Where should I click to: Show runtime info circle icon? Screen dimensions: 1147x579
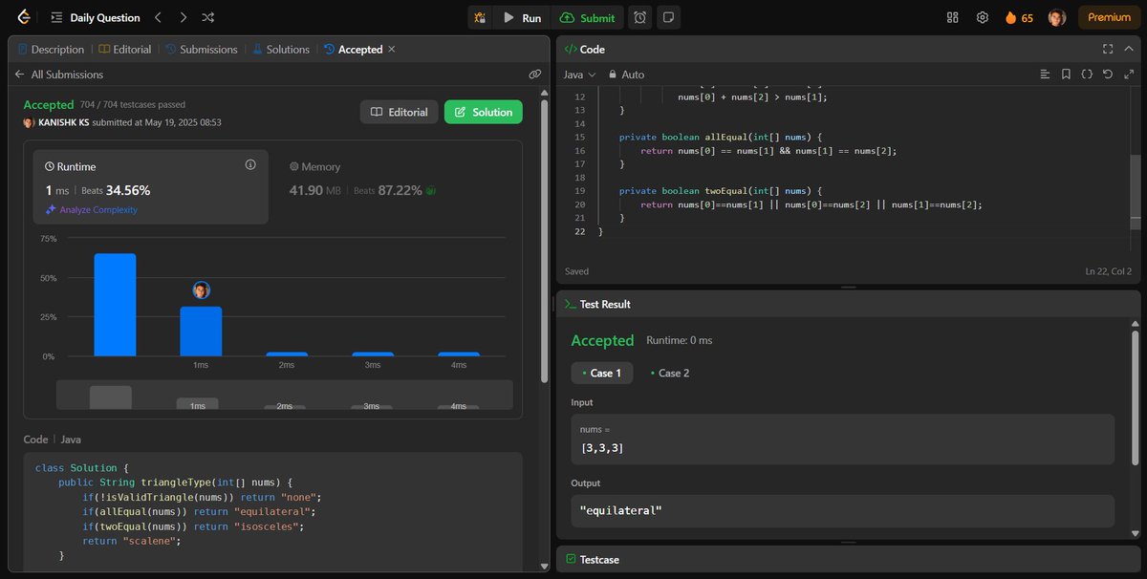pyautogui.click(x=250, y=164)
